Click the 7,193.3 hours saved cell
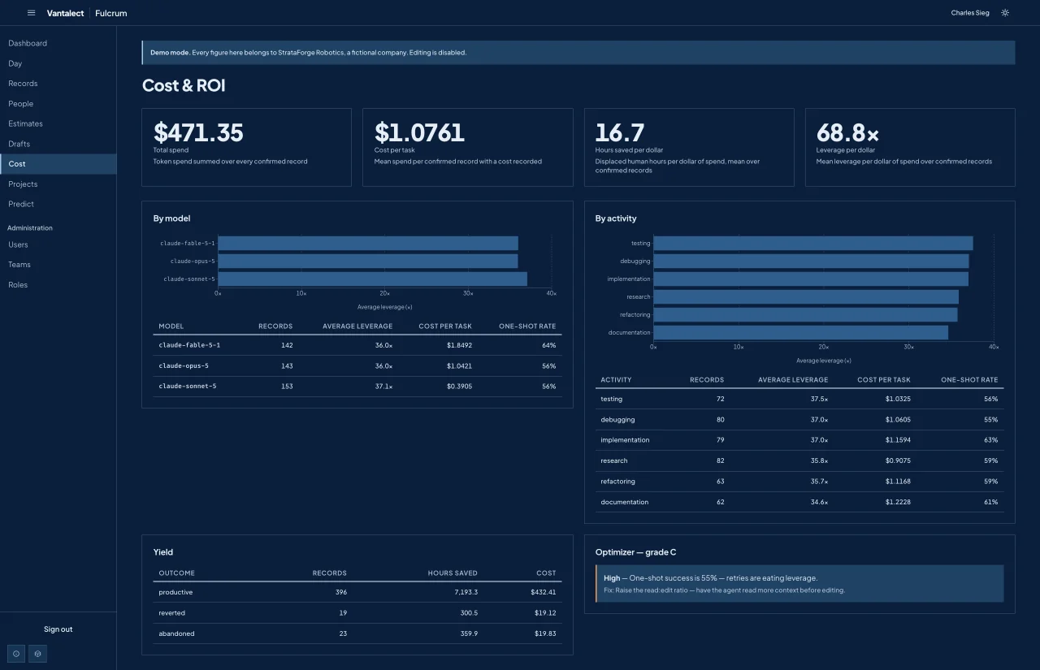 click(465, 592)
